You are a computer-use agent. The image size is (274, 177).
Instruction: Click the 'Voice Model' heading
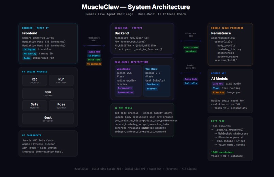click(x=123, y=69)
